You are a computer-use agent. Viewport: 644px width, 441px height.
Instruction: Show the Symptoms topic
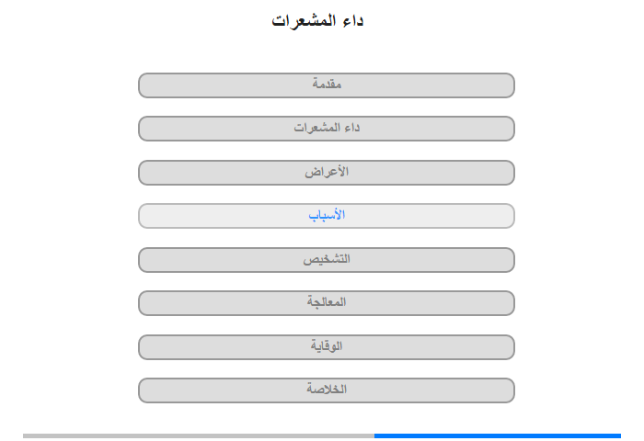[326, 173]
